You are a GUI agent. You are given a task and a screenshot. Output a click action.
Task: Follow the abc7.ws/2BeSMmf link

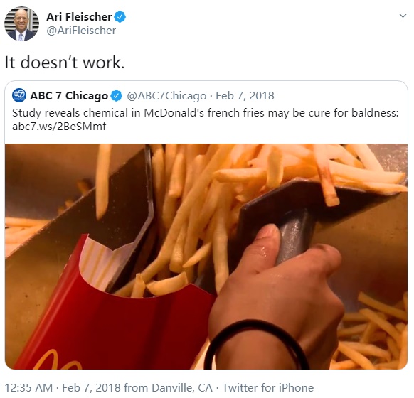click(59, 127)
